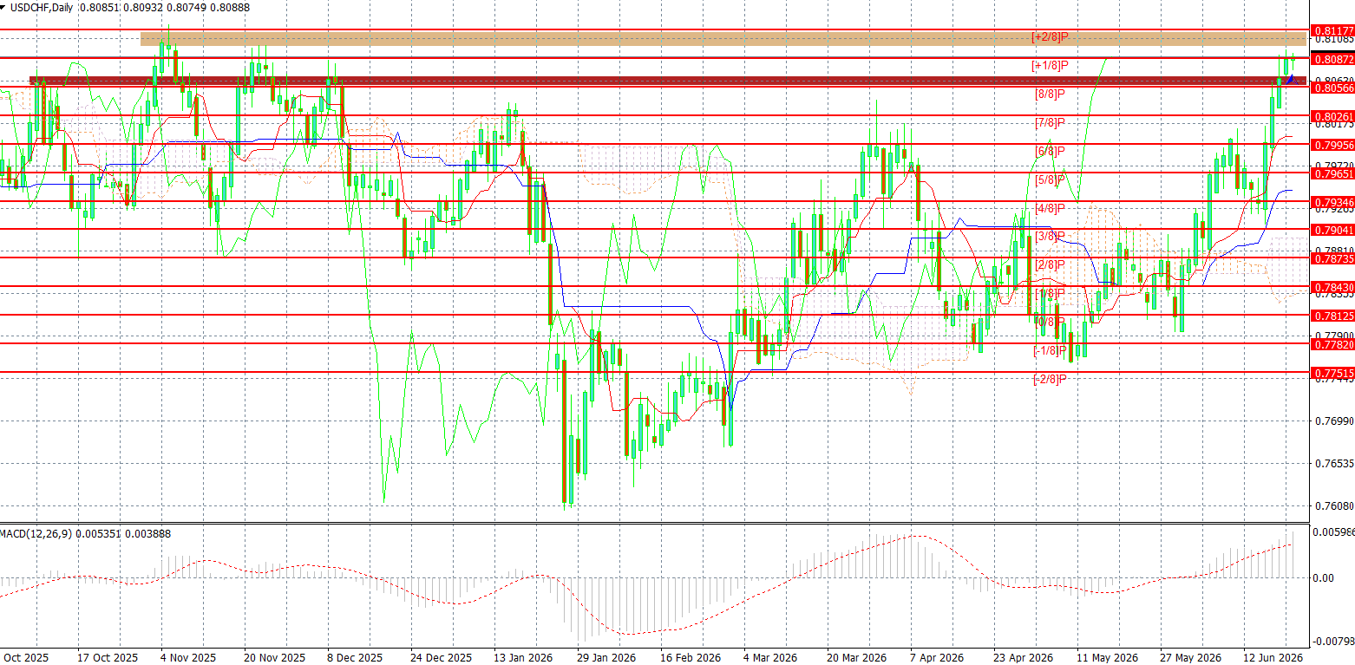Click the 20 Mar 2026 date label
Image resolution: width=1355 pixels, height=665 pixels.
(x=857, y=658)
